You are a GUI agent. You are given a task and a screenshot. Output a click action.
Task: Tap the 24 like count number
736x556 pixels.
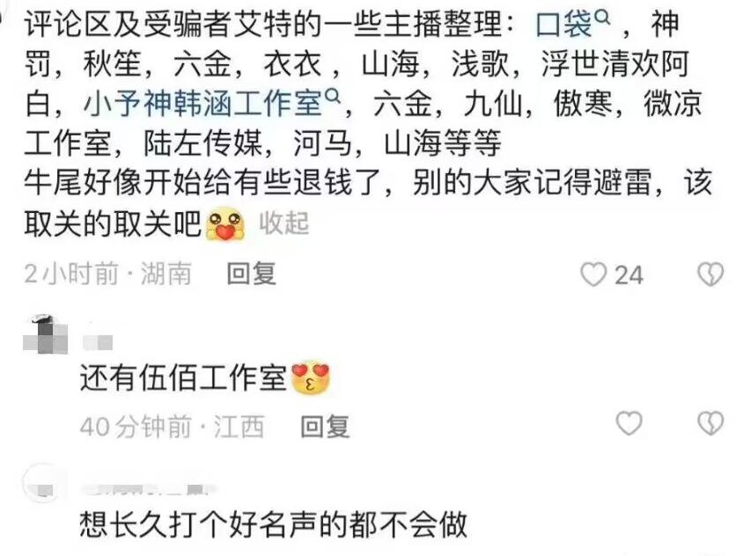pyautogui.click(x=629, y=275)
